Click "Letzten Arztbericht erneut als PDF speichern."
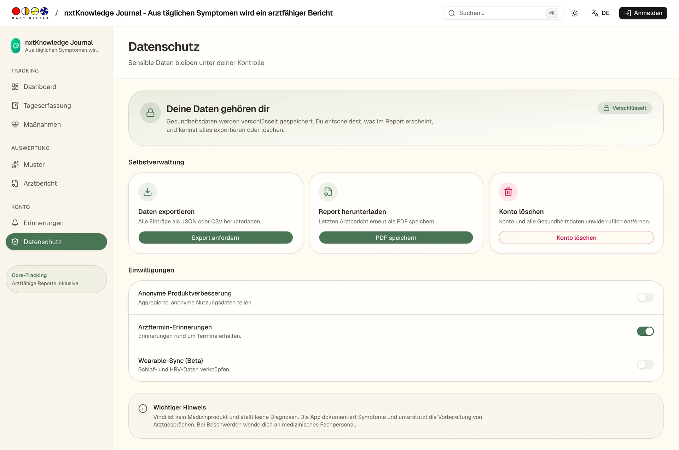Screen dimensions: 679x450 pyautogui.click(x=377, y=221)
